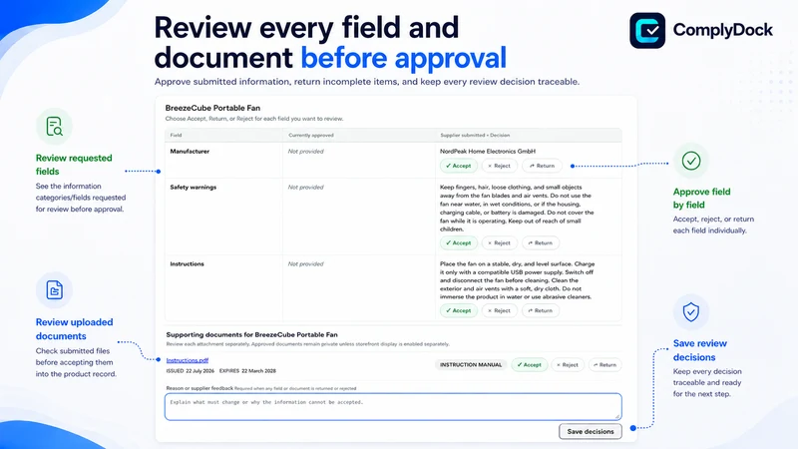Click the Review requested fields heading

[x=74, y=165]
